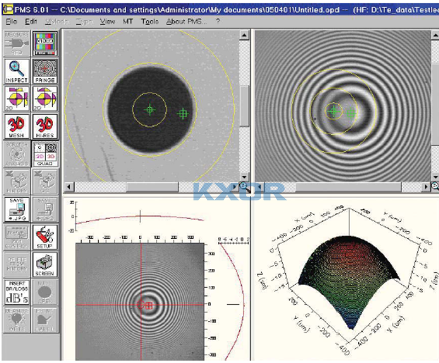Open the About PMS... menu
Screen dimensions: 439x363
[187, 21]
